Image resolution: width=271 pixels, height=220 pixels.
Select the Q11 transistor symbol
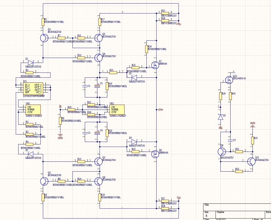pos(251,161)
